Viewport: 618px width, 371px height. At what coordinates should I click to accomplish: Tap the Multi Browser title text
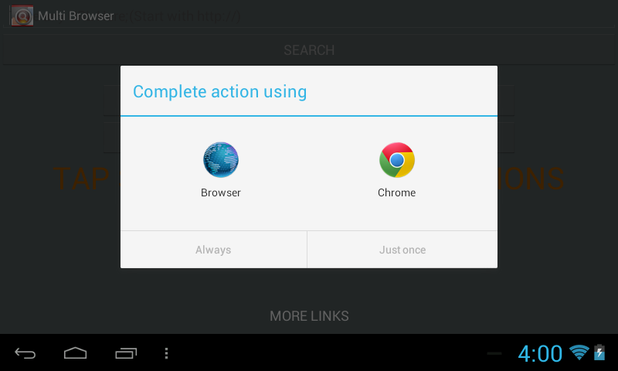pos(76,15)
